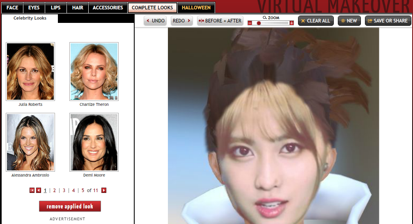The image size is (413, 224).
Task: Click SAVE OR SHARE button
Action: [x=388, y=21]
